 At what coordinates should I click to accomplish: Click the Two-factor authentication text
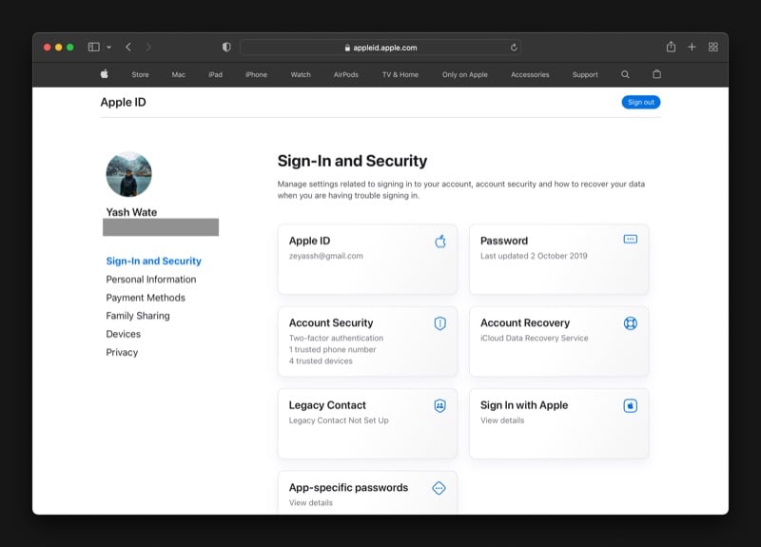(x=336, y=339)
